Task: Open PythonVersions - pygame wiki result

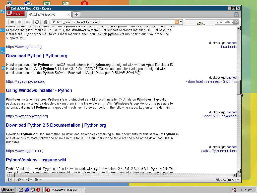Action: (36, 160)
